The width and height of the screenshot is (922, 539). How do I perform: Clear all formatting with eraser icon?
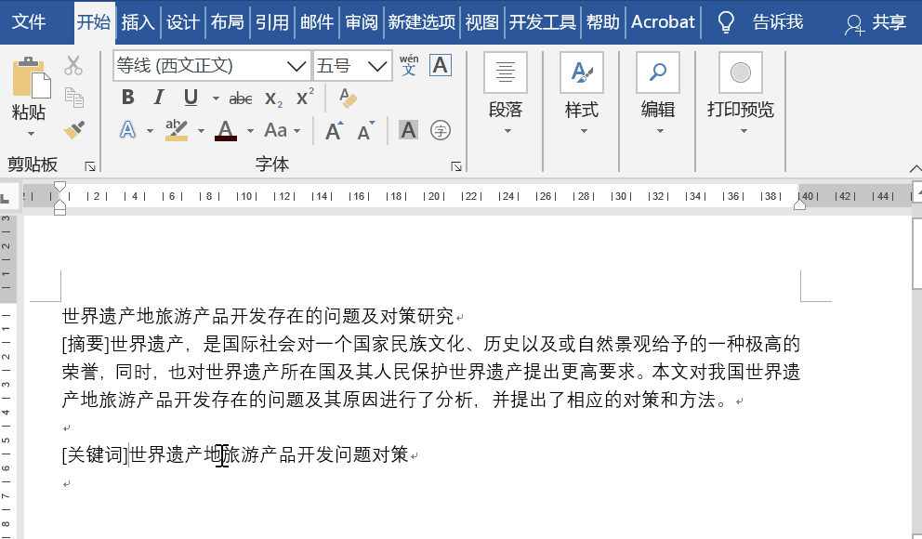348,98
